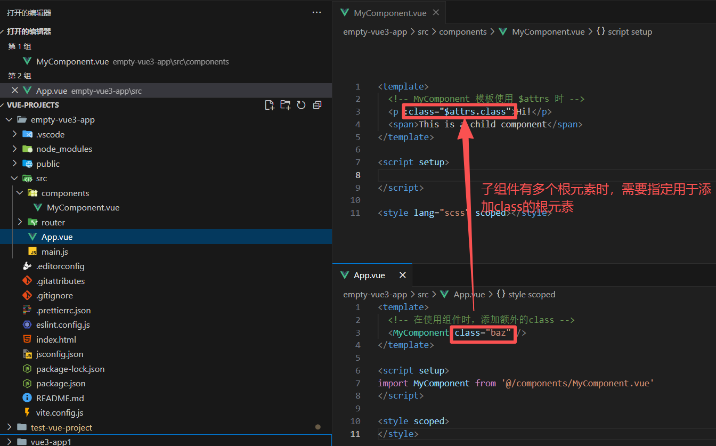Collapse the 打开的编辑器 section
Image resolution: width=716 pixels, height=446 pixels.
point(3,31)
